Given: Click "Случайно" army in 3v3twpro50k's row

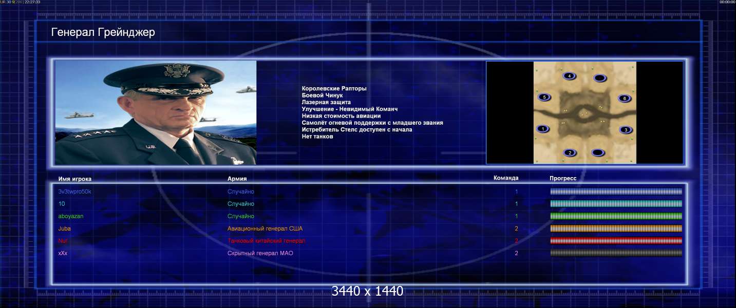Looking at the screenshot, I should click(x=241, y=191).
